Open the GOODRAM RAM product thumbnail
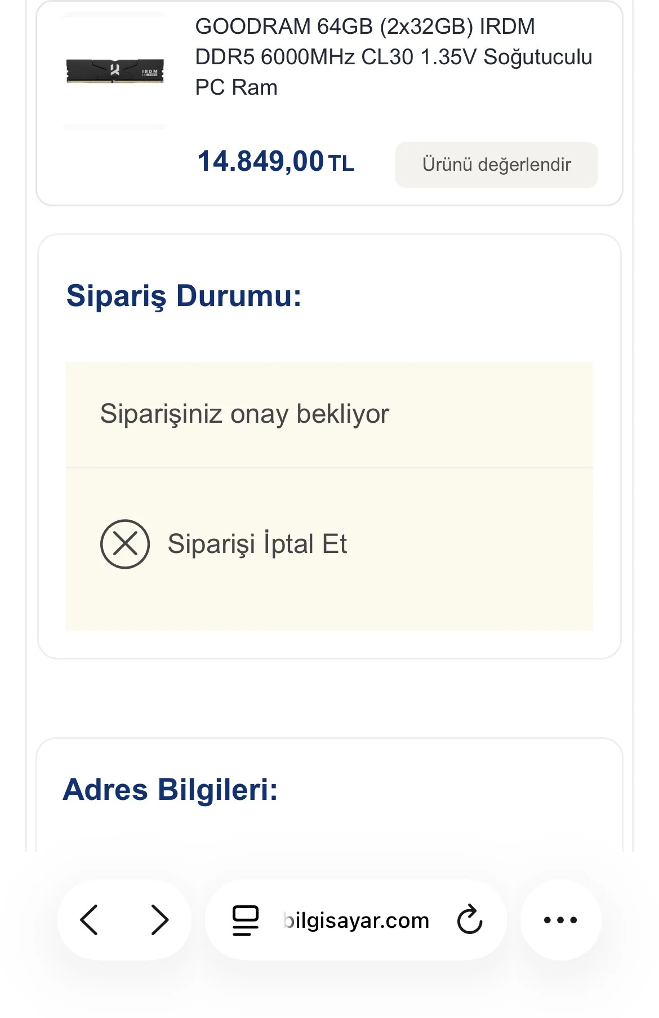Image resolution: width=659 pixels, height=1018 pixels. click(x=115, y=71)
